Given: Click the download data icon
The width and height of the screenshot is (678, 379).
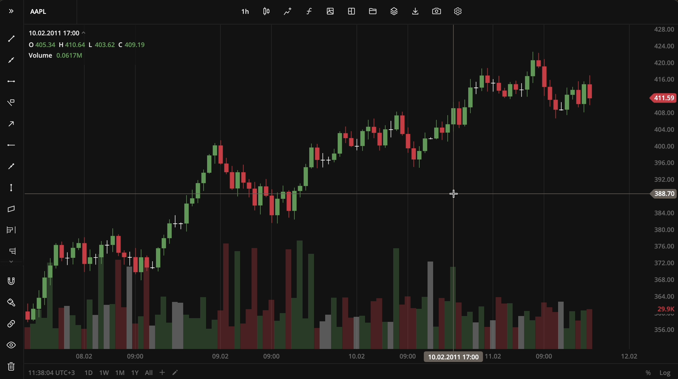Looking at the screenshot, I should pyautogui.click(x=415, y=11).
